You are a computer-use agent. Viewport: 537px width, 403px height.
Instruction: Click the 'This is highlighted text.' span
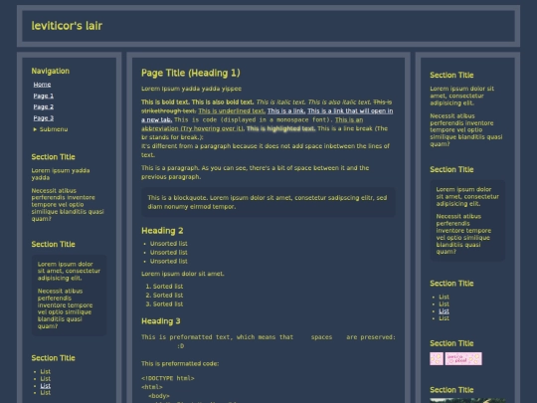(x=280, y=128)
